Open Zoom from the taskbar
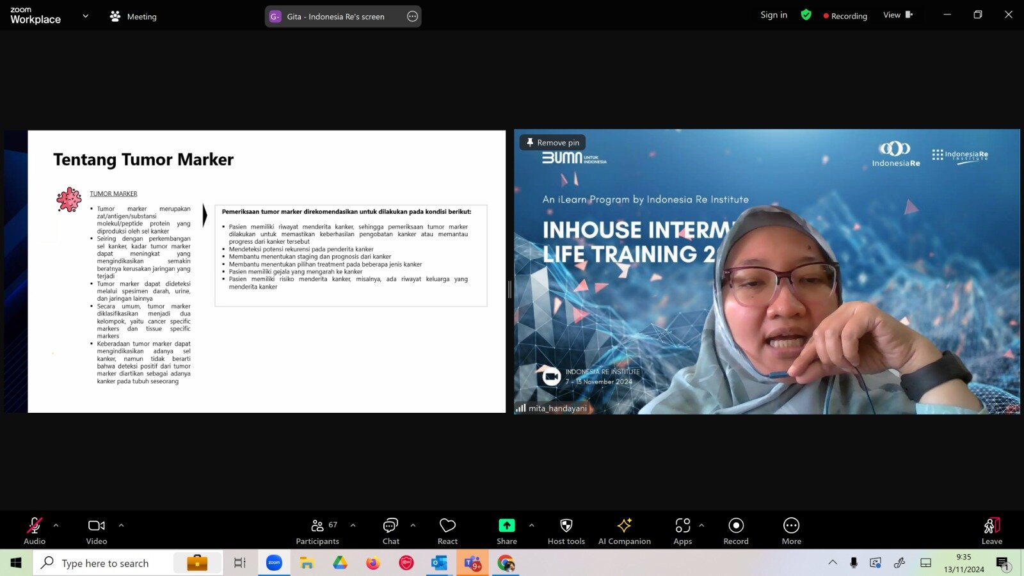This screenshot has width=1024, height=576. tap(274, 563)
